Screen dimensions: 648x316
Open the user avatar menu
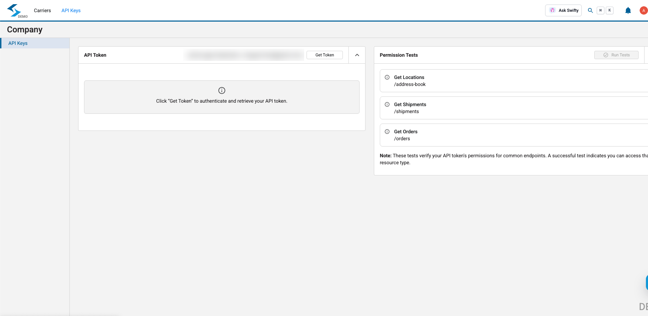click(x=643, y=10)
